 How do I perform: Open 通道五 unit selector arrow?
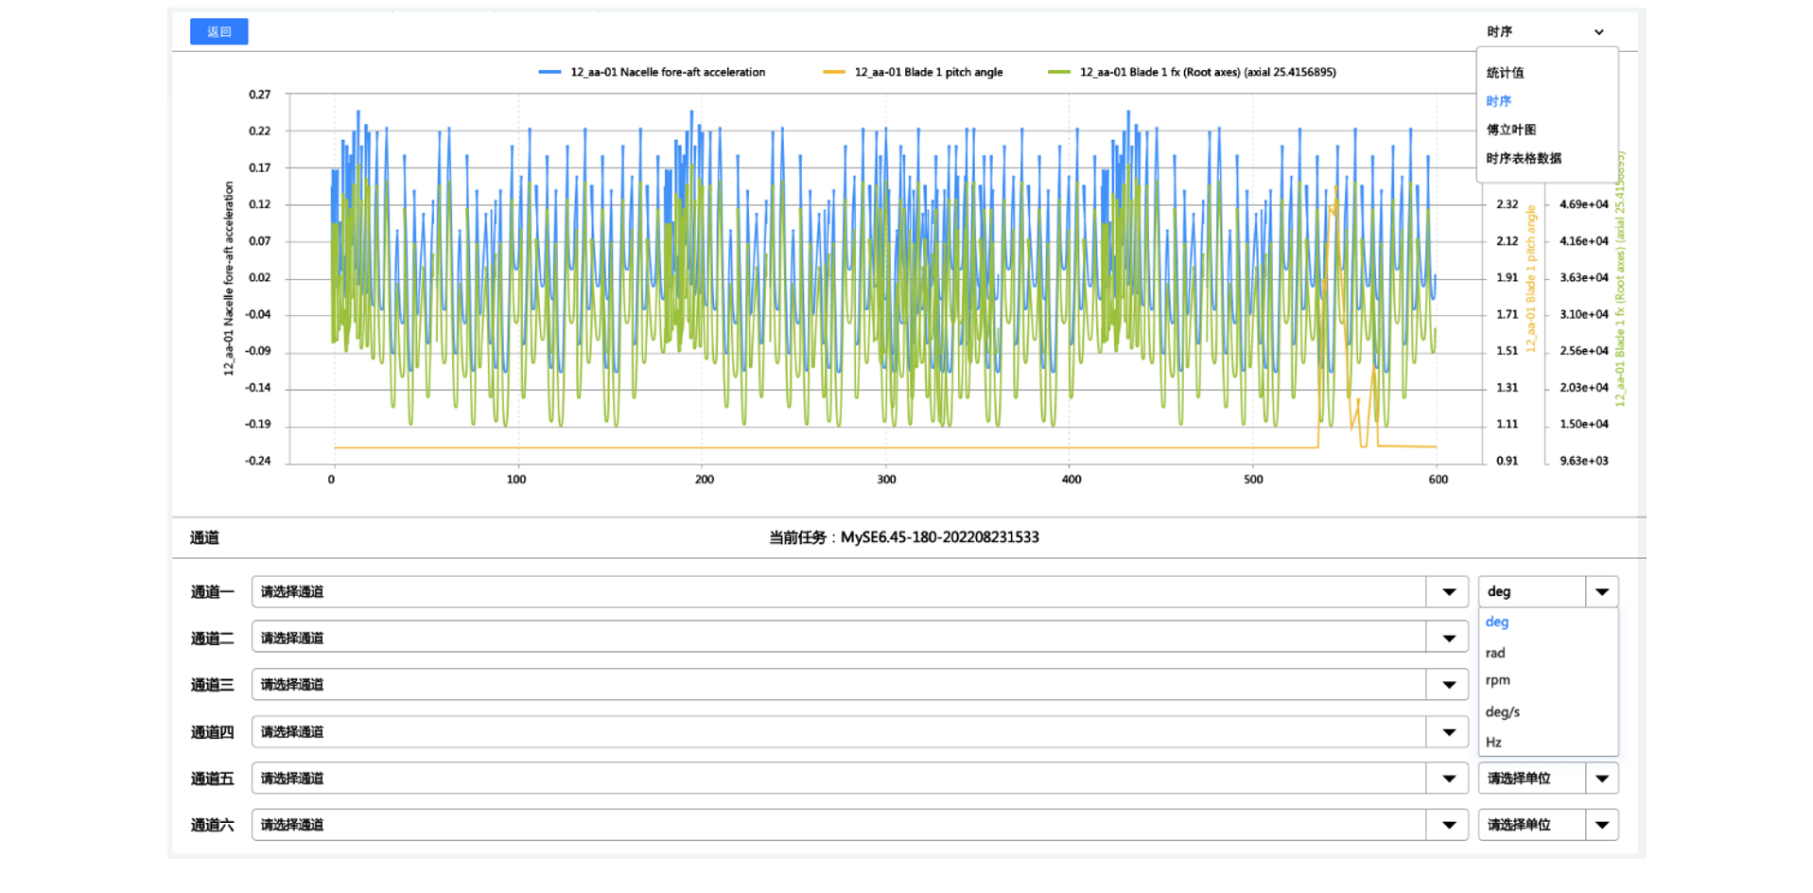1601,779
